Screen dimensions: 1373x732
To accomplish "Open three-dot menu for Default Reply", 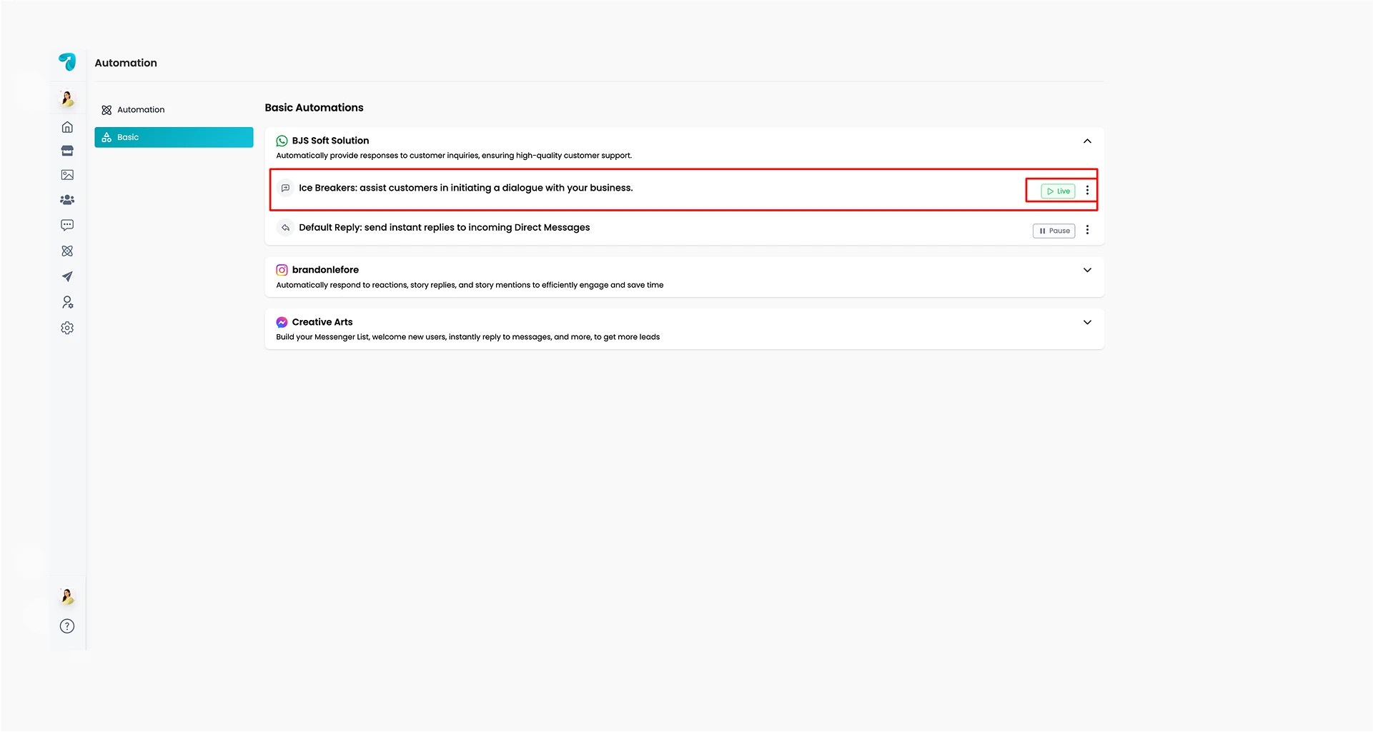I will (1088, 230).
